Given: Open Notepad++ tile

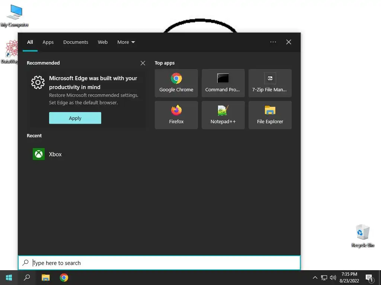Looking at the screenshot, I should [x=223, y=115].
